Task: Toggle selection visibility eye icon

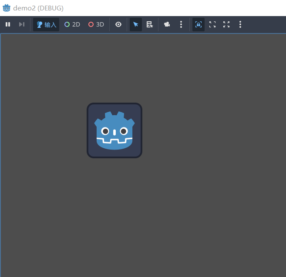Action: pyautogui.click(x=118, y=24)
